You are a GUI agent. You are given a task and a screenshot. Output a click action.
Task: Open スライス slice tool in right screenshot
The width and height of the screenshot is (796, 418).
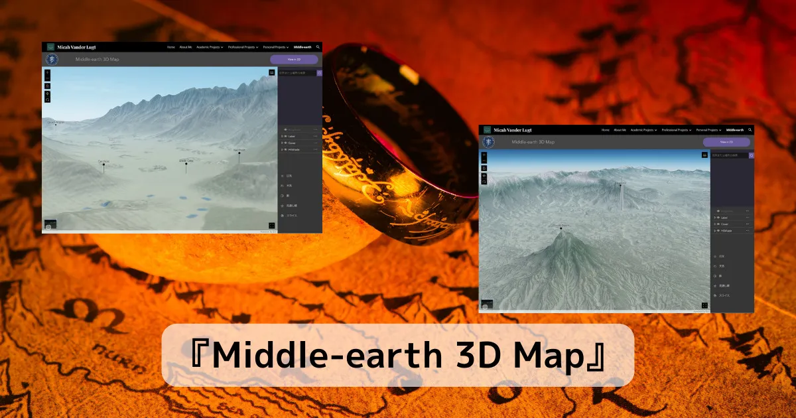click(723, 295)
